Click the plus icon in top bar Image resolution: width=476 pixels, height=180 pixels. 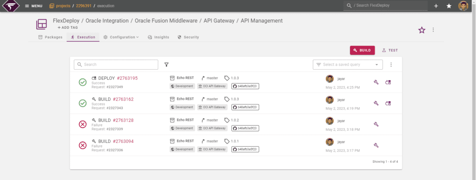(x=436, y=6)
